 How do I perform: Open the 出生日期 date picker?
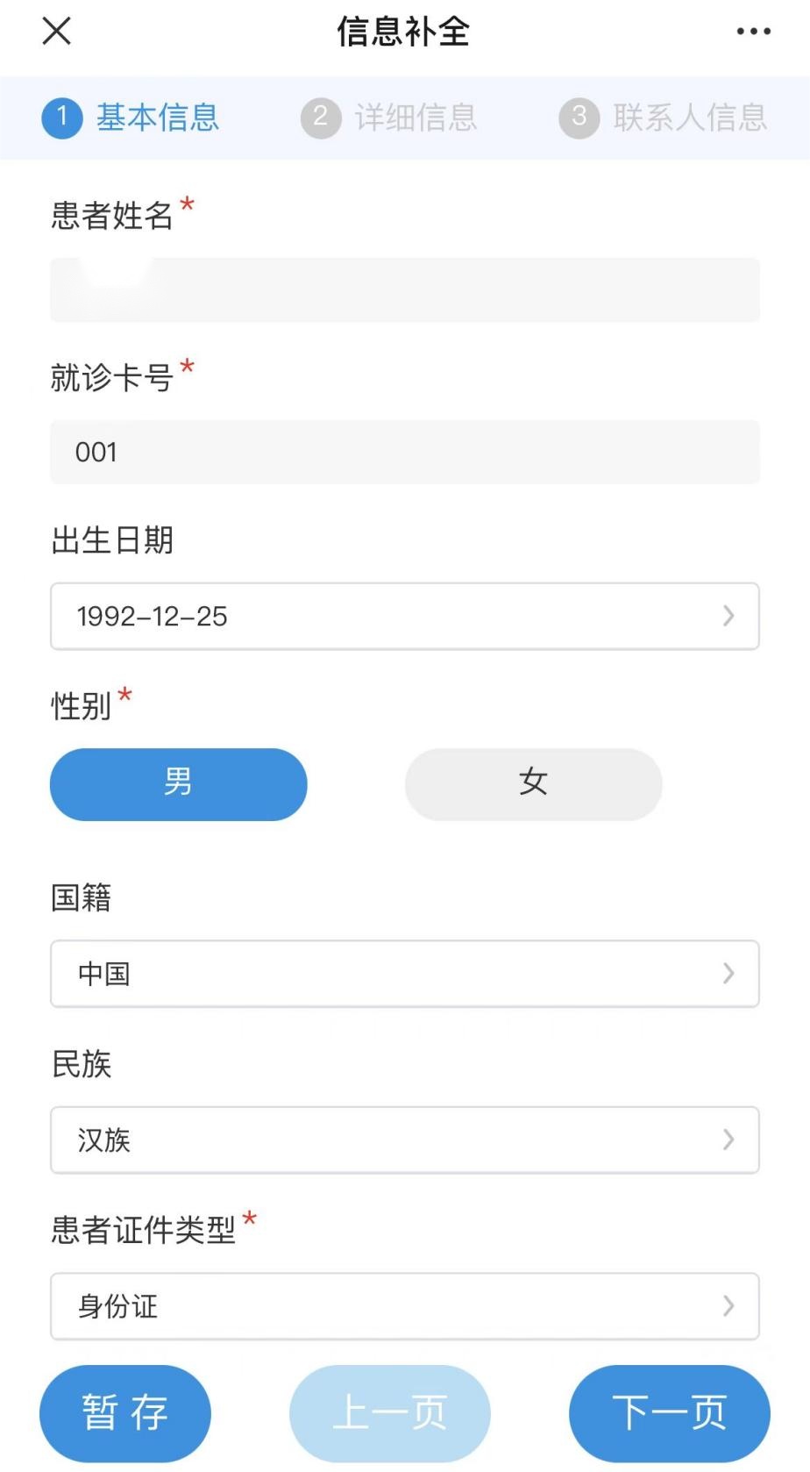click(405, 616)
